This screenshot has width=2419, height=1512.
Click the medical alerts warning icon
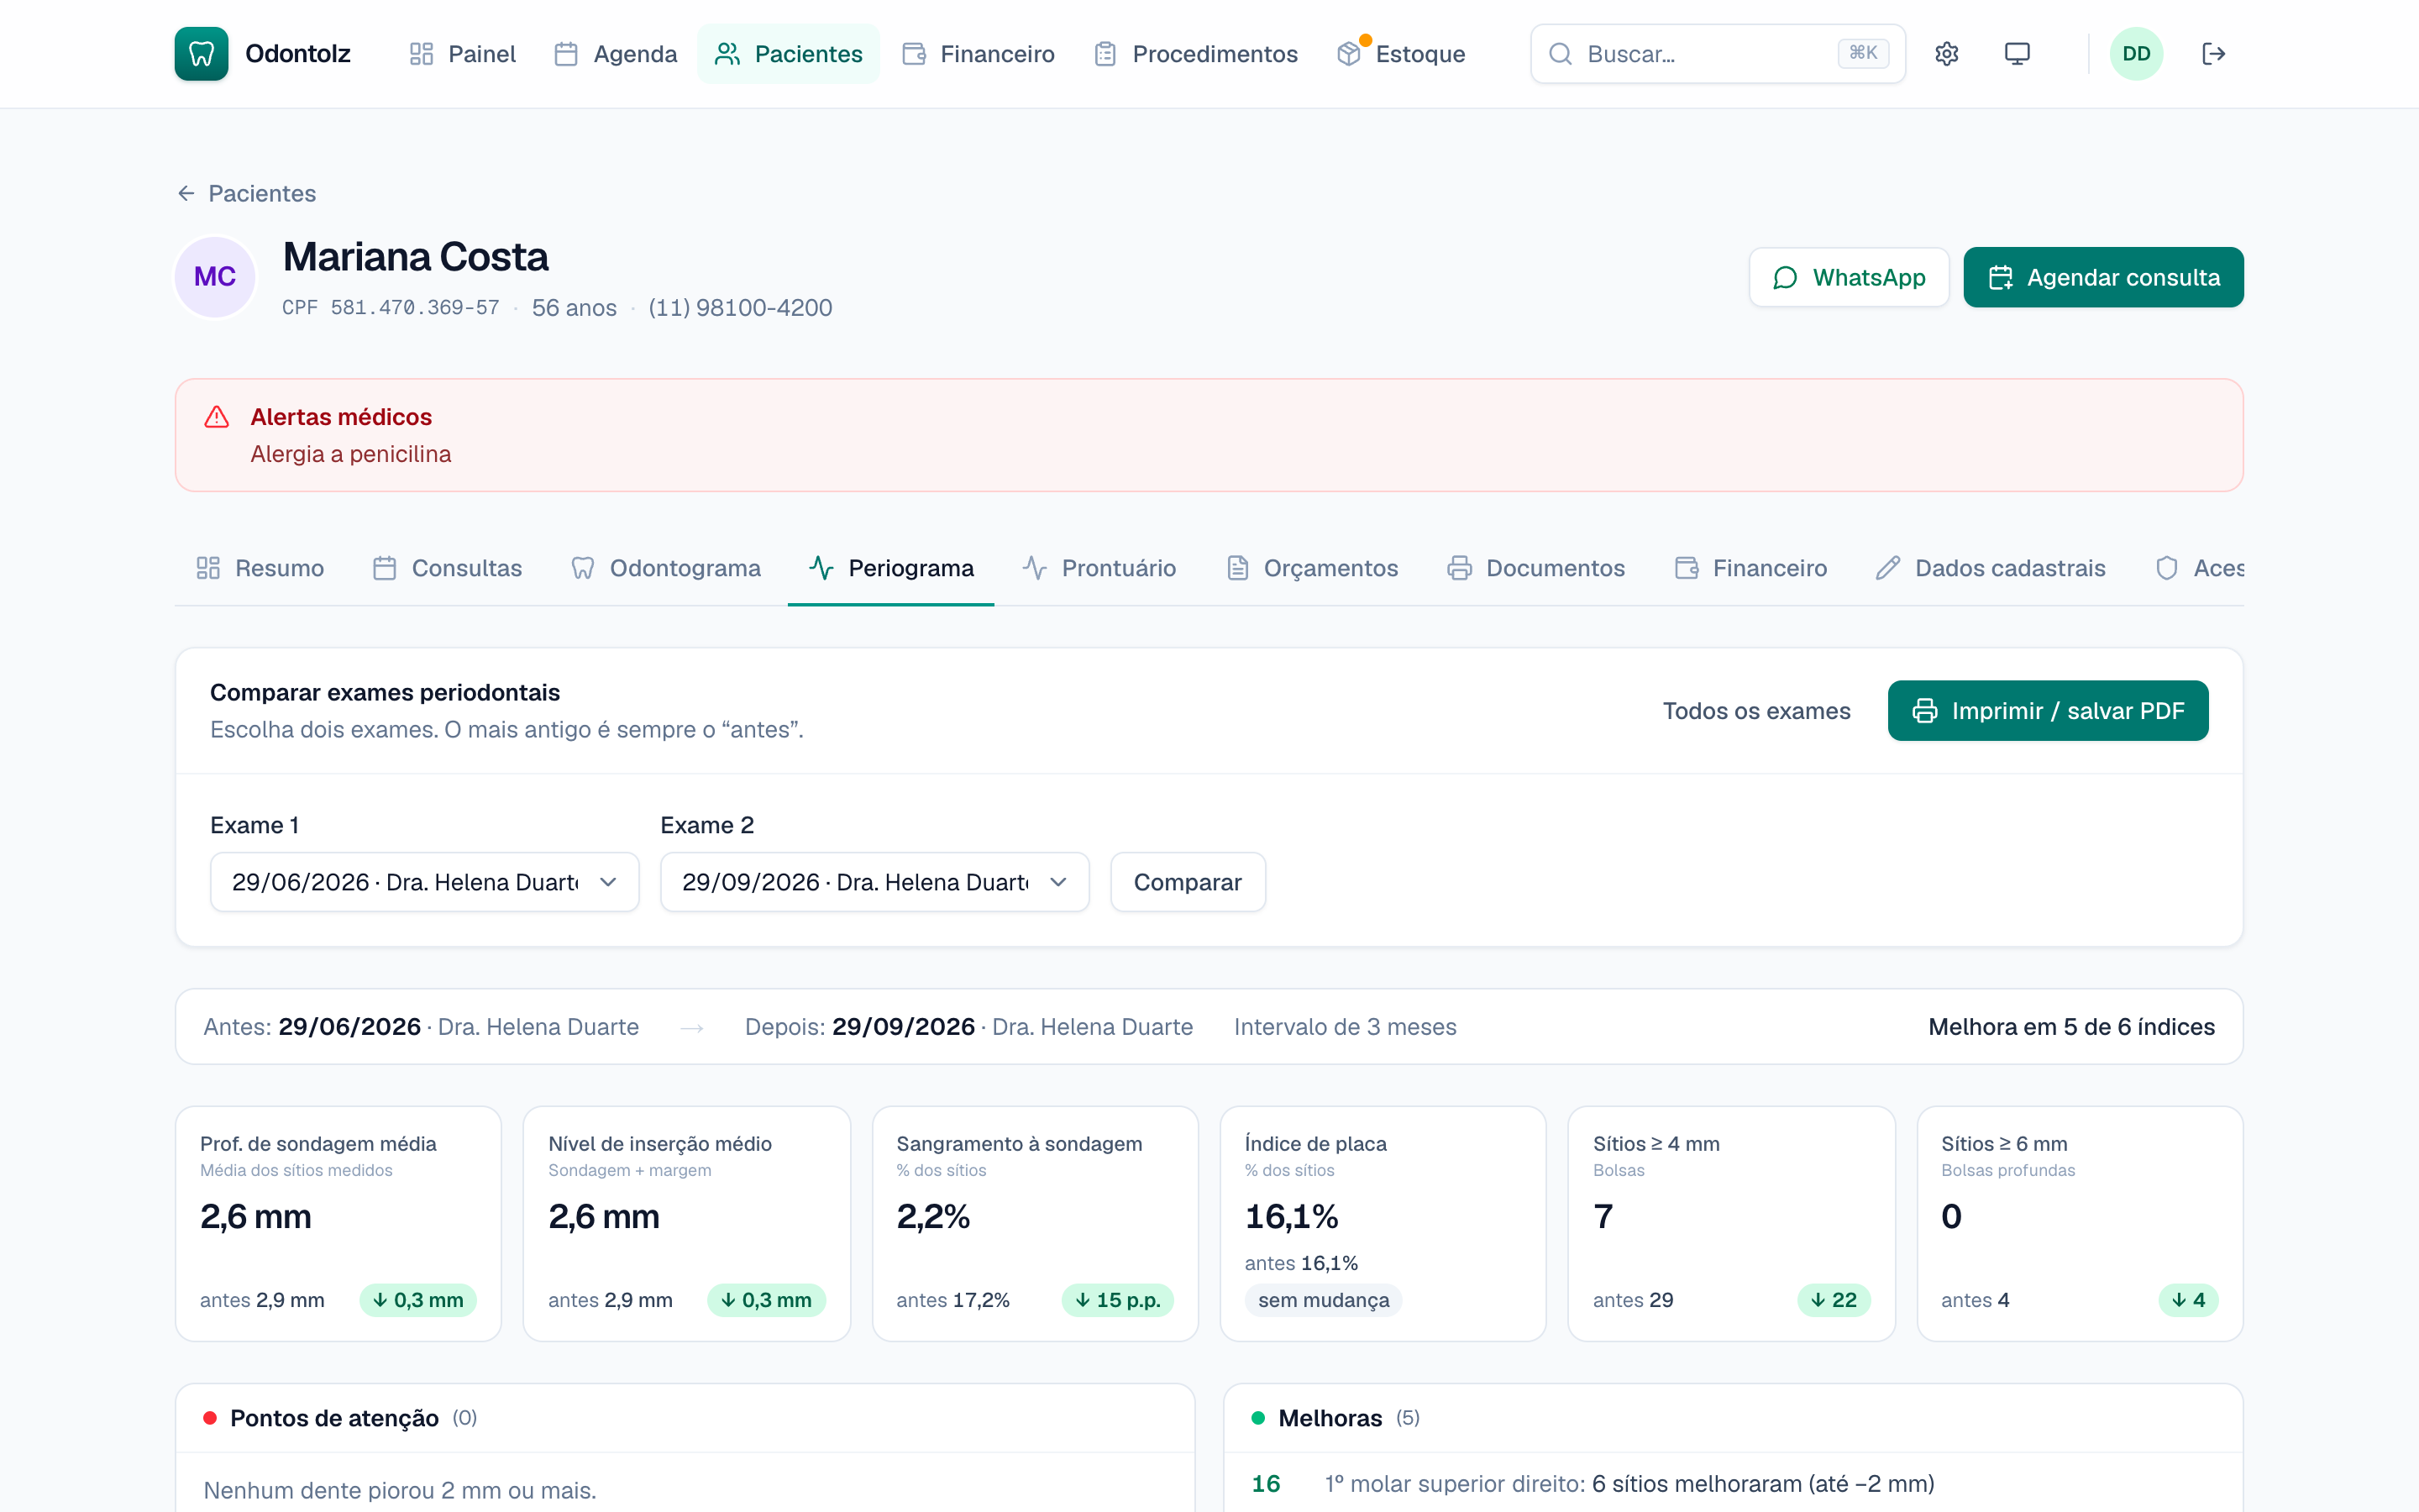click(217, 417)
